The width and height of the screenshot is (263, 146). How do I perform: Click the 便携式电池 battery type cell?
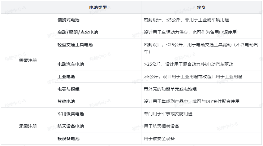click(x=98, y=20)
